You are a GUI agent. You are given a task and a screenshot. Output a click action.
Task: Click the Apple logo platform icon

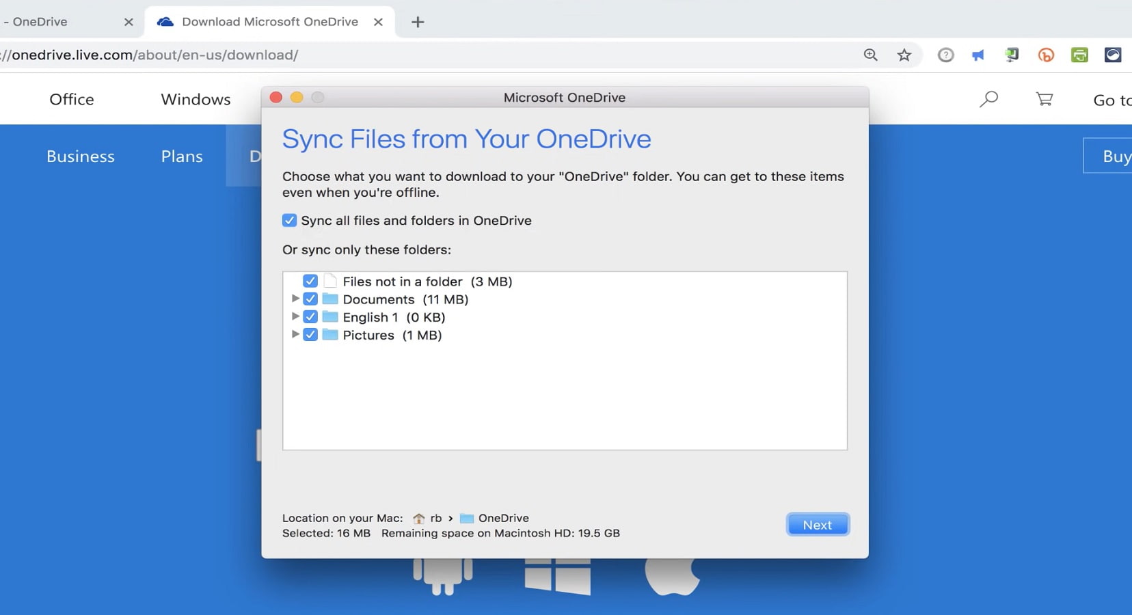[x=673, y=577]
